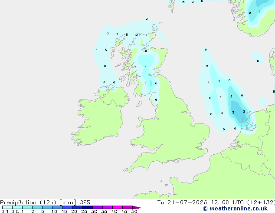Click the 0.5–1 mm legend color swatch
Viewport: 275px width, 213px height.
(17, 207)
